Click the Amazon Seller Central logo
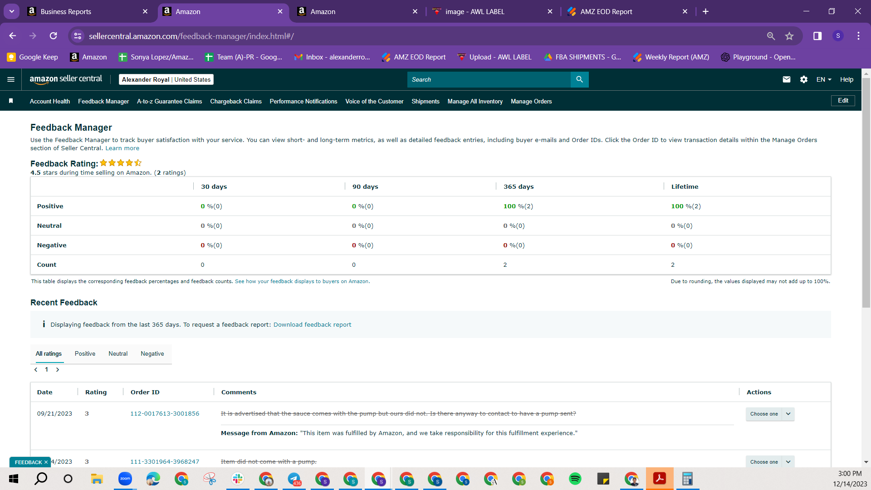This screenshot has width=871, height=490. (x=66, y=79)
